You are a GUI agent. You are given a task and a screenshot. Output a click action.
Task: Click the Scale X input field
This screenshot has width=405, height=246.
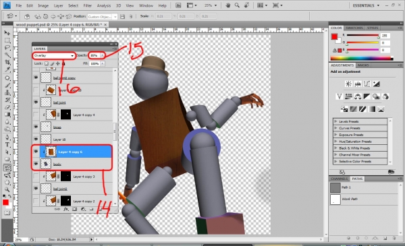(163, 16)
